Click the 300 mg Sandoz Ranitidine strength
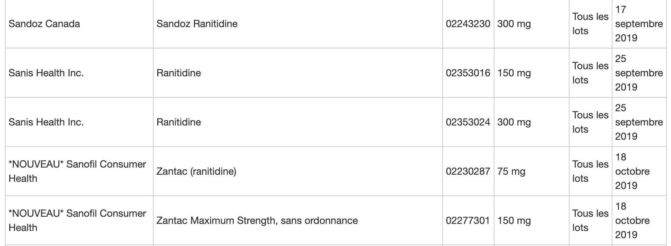This screenshot has width=671, height=246. (514, 24)
